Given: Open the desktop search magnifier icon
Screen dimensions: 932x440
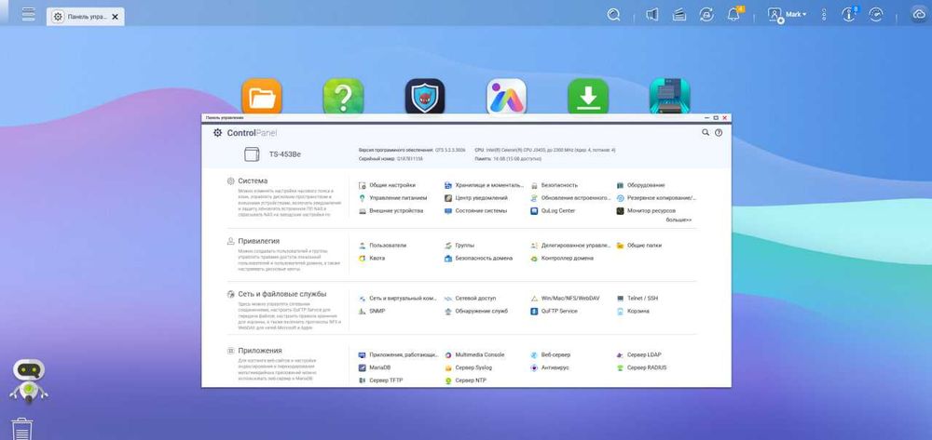Looking at the screenshot, I should tap(613, 15).
